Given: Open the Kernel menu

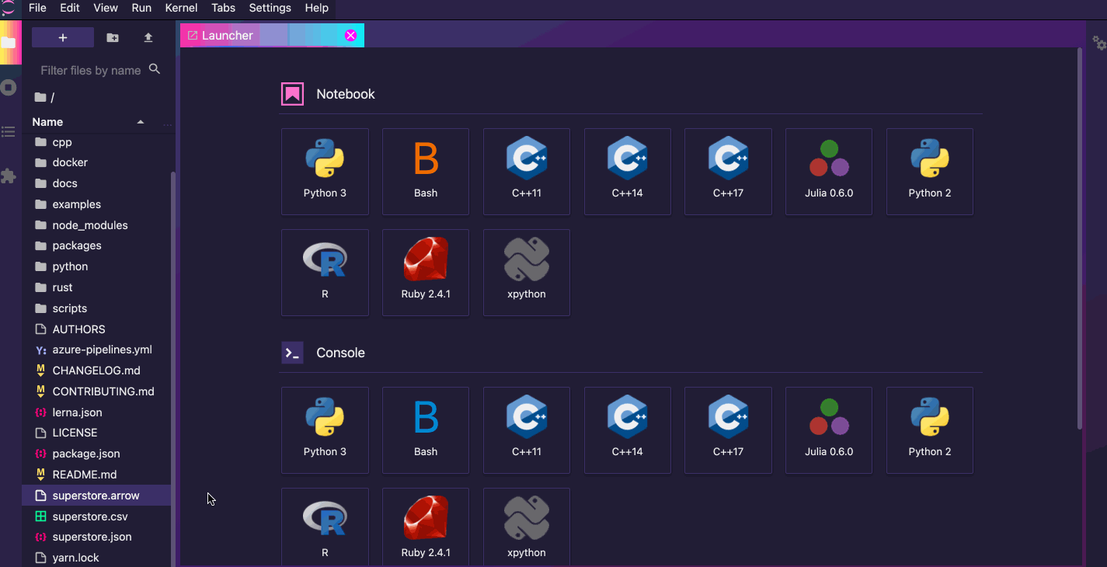Looking at the screenshot, I should pos(181,8).
